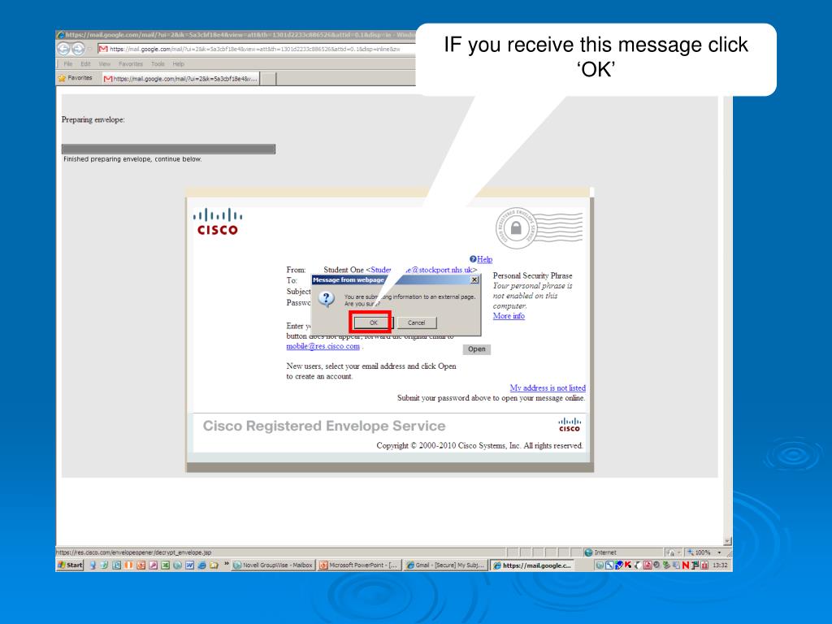Open the Tools menu
Screen dimensions: 832x624
(x=158, y=63)
